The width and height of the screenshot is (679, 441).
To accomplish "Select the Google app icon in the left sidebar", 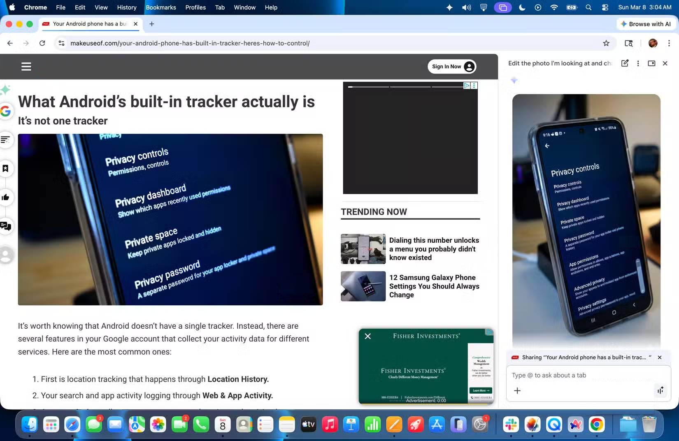I will (x=6, y=111).
